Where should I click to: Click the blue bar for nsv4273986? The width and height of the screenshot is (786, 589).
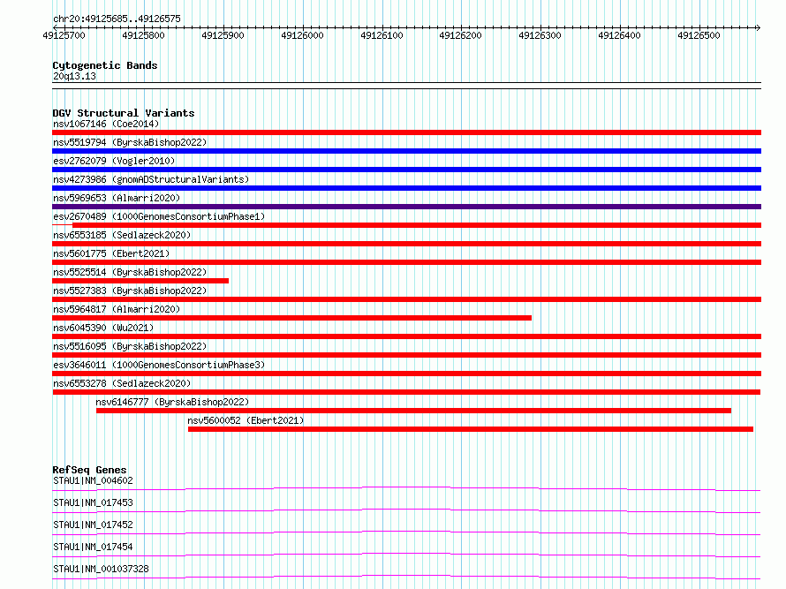[406, 188]
